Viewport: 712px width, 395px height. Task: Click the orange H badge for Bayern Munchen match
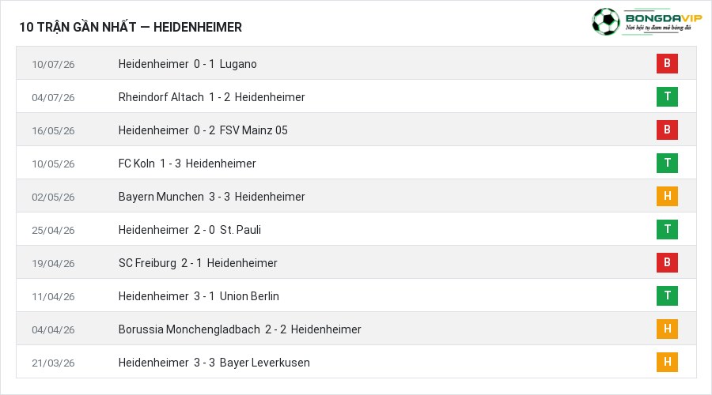tap(667, 197)
